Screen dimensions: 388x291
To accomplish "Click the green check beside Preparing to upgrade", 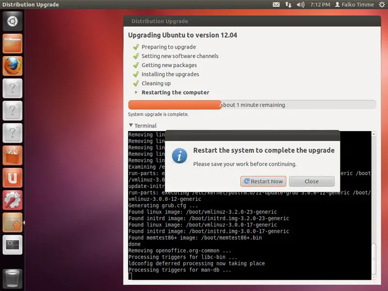I will click(x=136, y=47).
